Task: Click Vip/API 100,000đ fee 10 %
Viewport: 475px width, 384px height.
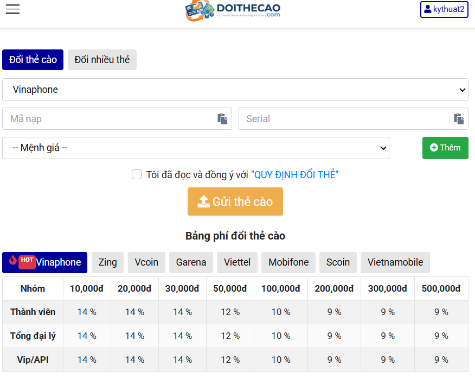Action: (x=281, y=360)
